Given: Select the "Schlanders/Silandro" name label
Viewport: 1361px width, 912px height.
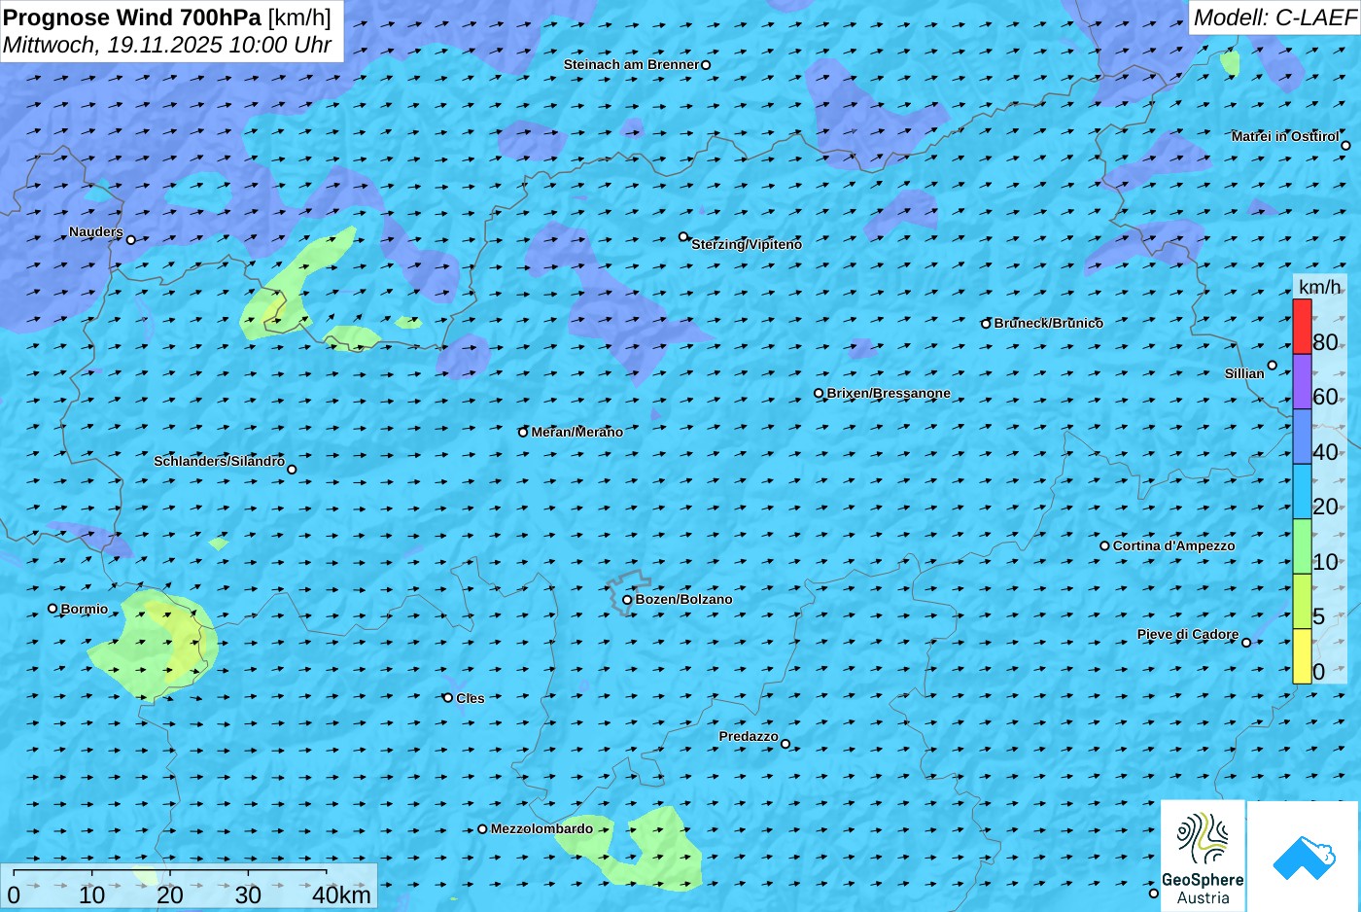Looking at the screenshot, I should click(219, 461).
